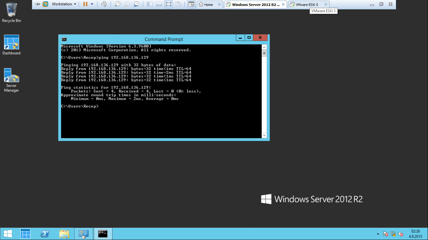Open the Workstation menu dropdown
The height and width of the screenshot is (240, 428).
coord(64,4)
